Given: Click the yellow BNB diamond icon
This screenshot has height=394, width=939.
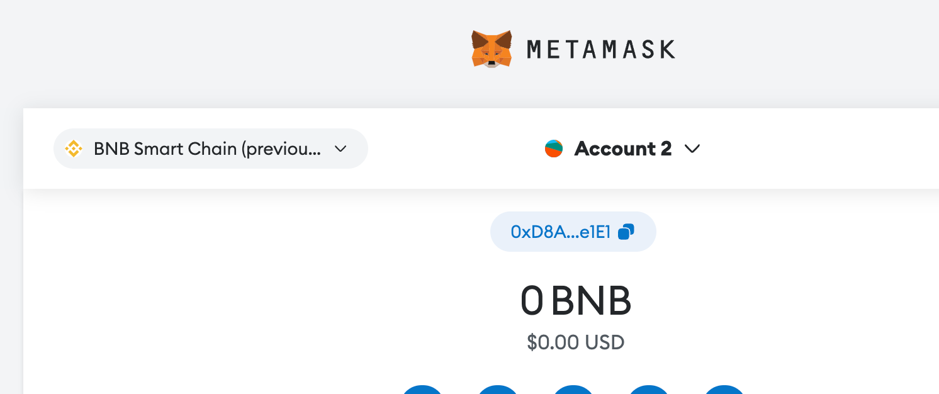Looking at the screenshot, I should (74, 149).
